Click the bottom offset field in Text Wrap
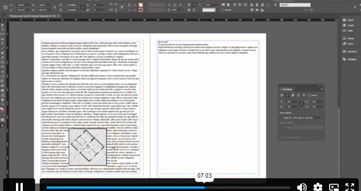Screen dimensions: 361x191 tap(291, 107)
